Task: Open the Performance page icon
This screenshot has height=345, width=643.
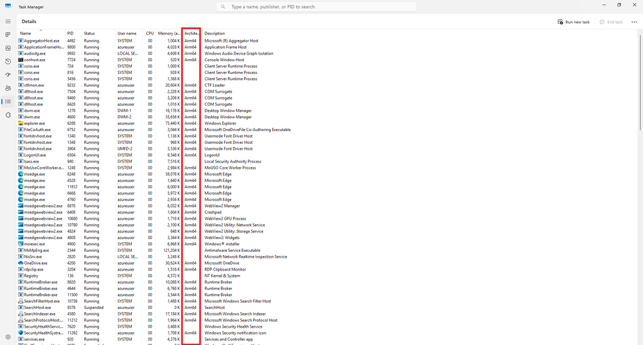Action: pyautogui.click(x=8, y=48)
